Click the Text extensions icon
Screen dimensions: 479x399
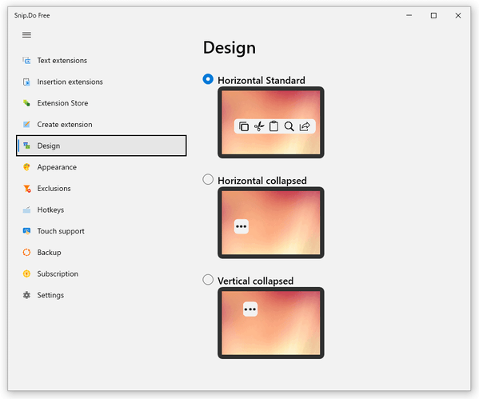tap(26, 61)
